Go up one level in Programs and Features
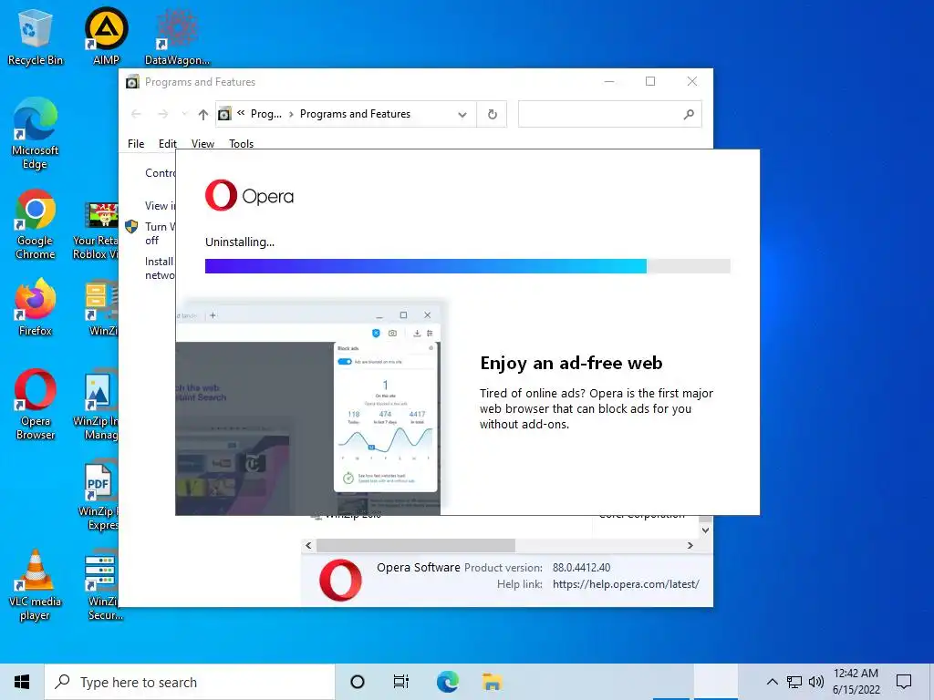This screenshot has height=700, width=934. pyautogui.click(x=203, y=114)
